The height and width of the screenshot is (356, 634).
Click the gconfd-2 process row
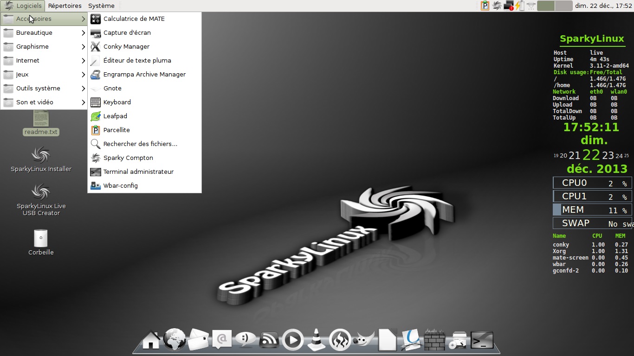[590, 271]
